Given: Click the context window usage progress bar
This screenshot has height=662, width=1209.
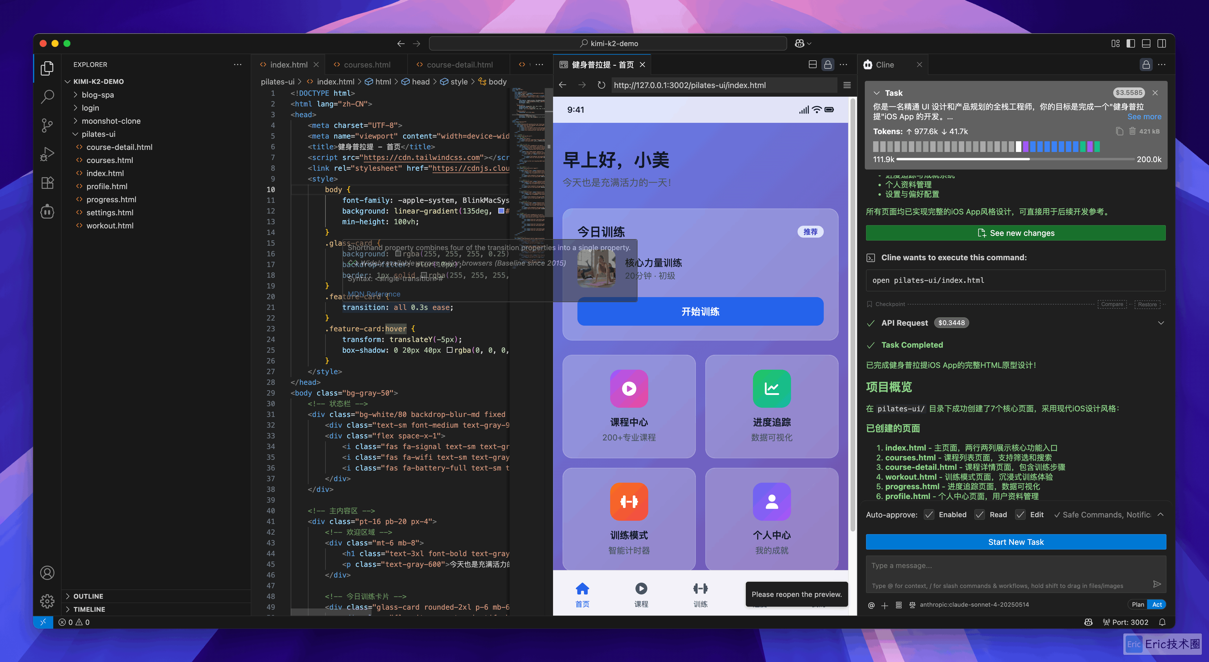Looking at the screenshot, I should tap(1016, 159).
